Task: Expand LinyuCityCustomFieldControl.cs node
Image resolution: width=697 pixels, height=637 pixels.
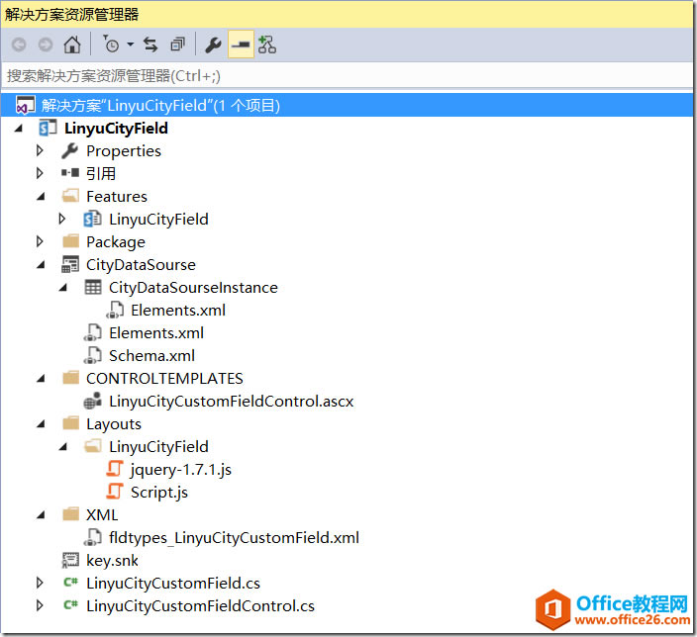Action: pyautogui.click(x=40, y=605)
